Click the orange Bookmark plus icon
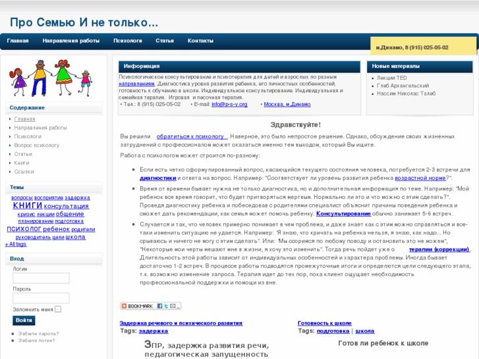479x359 pixels. click(124, 306)
